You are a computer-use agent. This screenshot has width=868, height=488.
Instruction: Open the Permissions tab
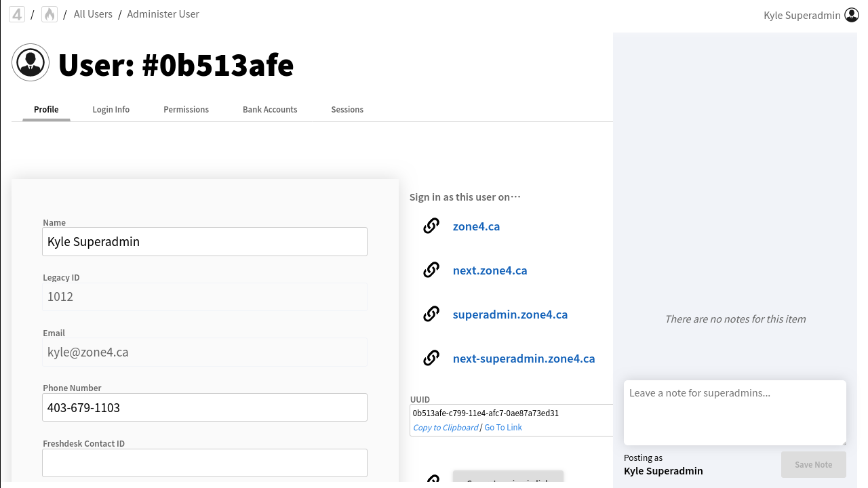(x=186, y=110)
